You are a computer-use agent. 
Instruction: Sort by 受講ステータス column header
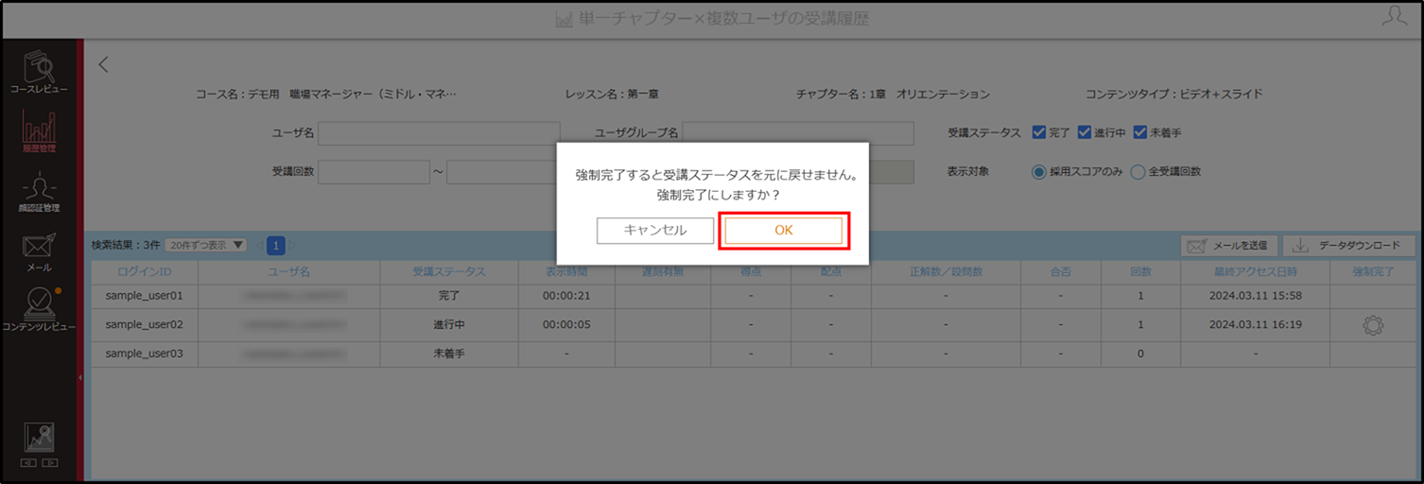(x=448, y=271)
